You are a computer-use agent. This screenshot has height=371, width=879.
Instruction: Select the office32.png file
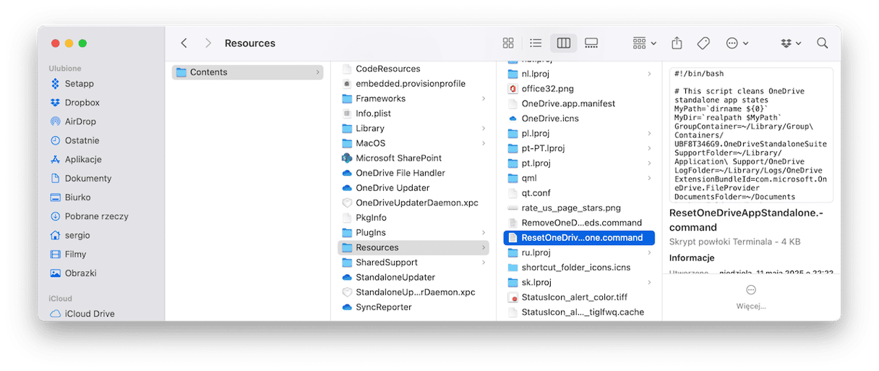coord(547,88)
